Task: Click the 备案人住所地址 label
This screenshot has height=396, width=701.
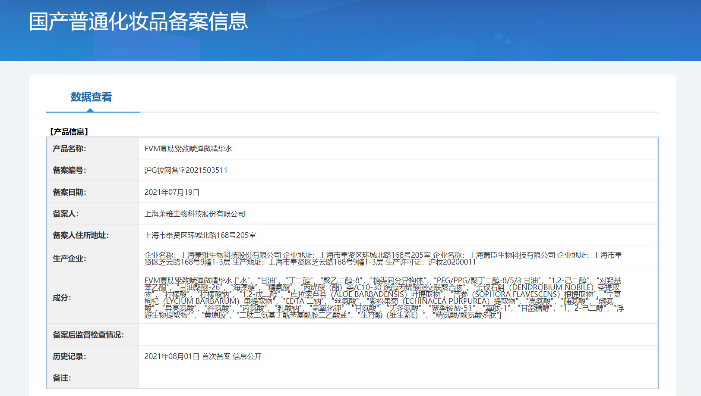Action: [x=81, y=235]
